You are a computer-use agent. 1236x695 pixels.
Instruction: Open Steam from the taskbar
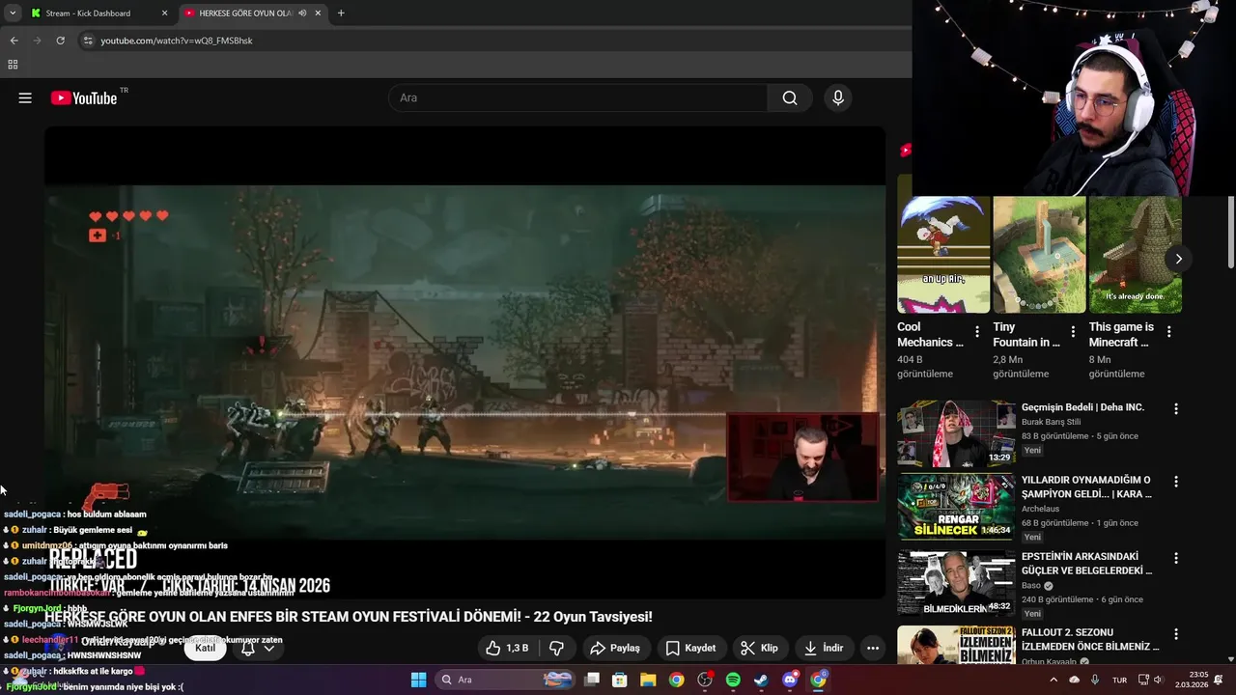tap(761, 680)
